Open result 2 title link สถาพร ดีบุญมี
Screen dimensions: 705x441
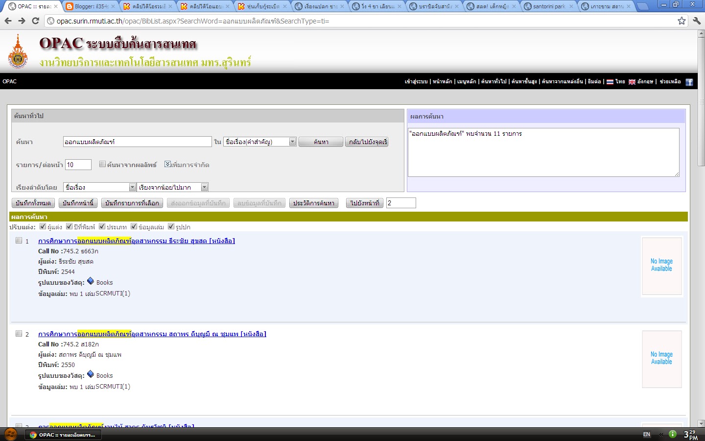tap(152, 334)
